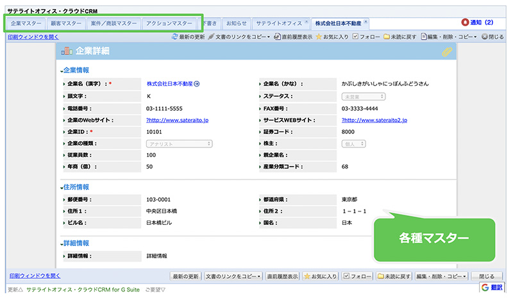
Task: Switch to the お知らせ tab
Action: [237, 24]
